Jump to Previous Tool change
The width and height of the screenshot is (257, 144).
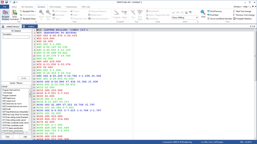(244, 15)
